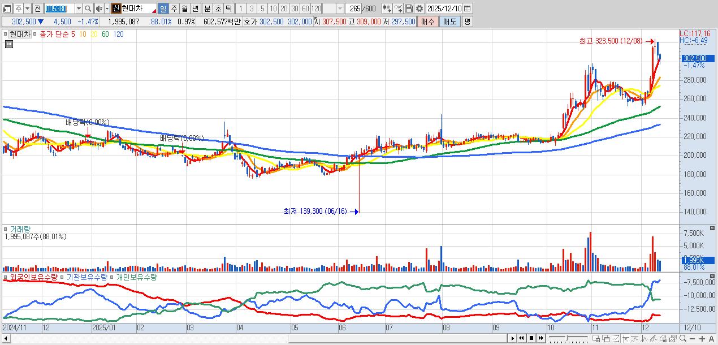
Task: Click the chart image capture icon
Action: pos(673,338)
